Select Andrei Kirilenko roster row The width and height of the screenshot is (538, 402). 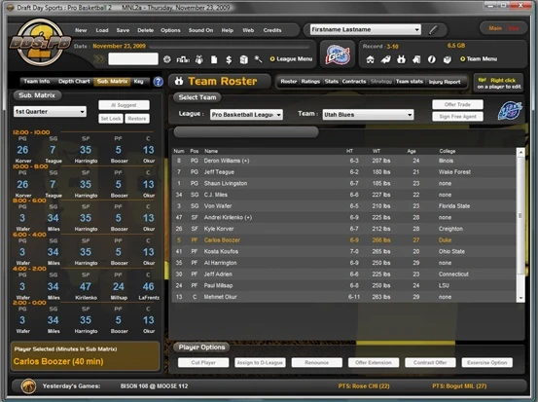coord(343,217)
